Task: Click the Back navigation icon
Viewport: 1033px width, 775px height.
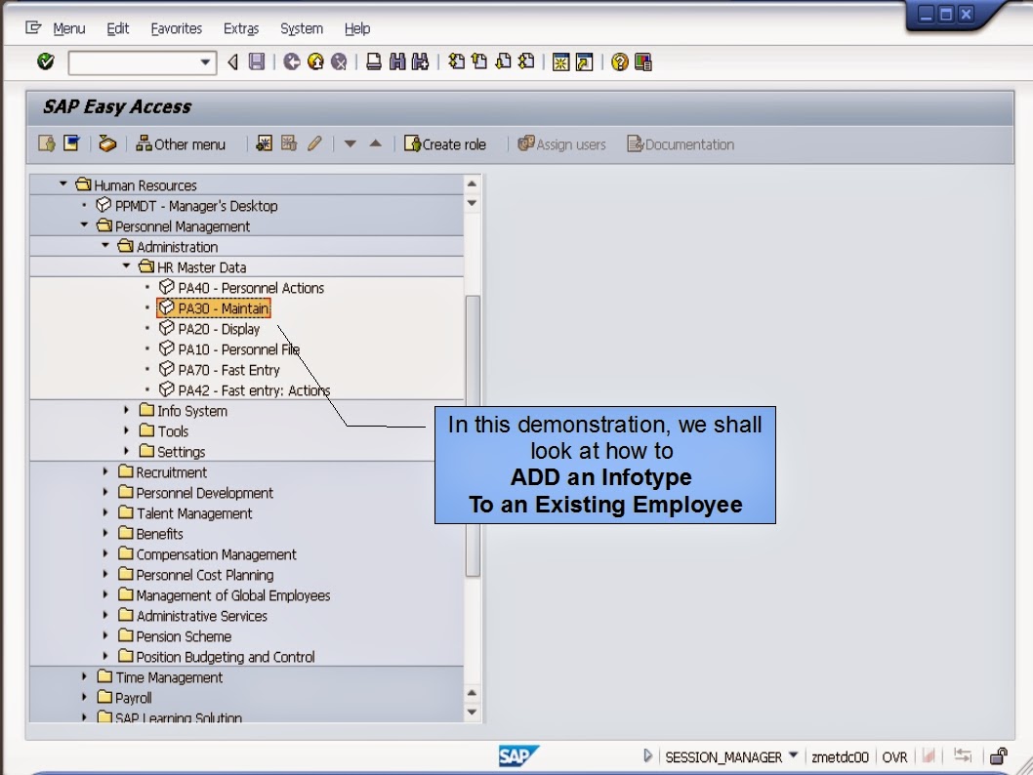Action: 291,61
